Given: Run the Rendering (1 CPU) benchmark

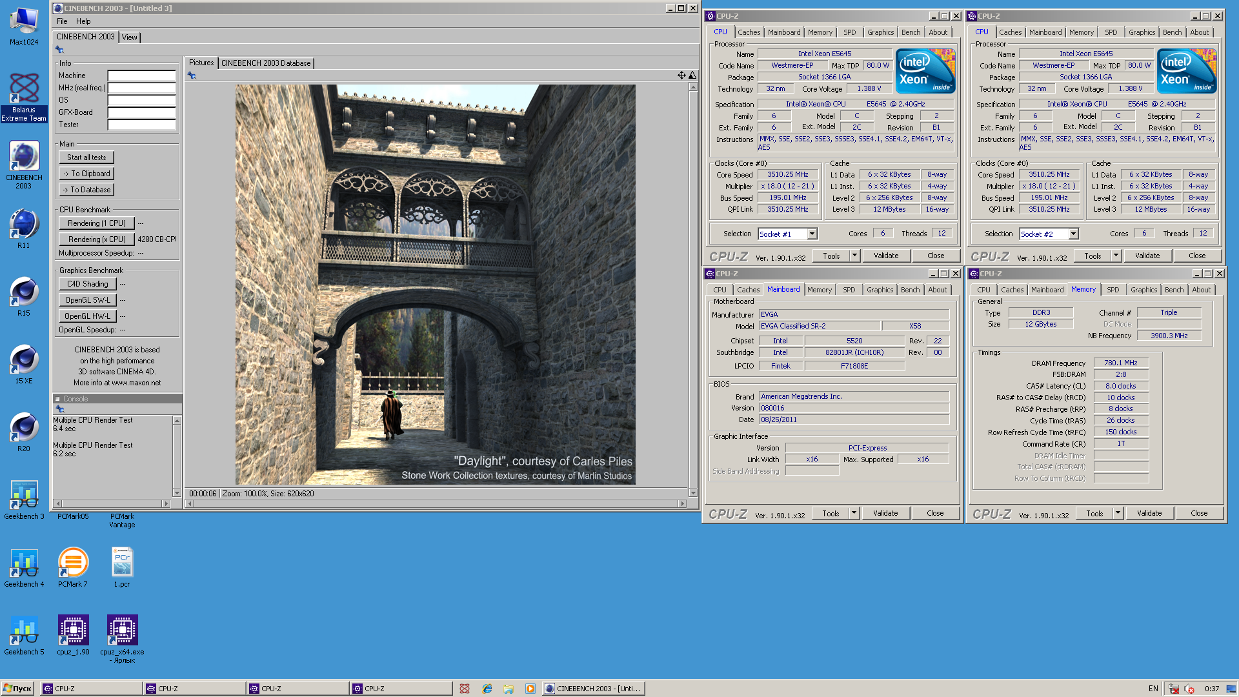Looking at the screenshot, I should 97,223.
